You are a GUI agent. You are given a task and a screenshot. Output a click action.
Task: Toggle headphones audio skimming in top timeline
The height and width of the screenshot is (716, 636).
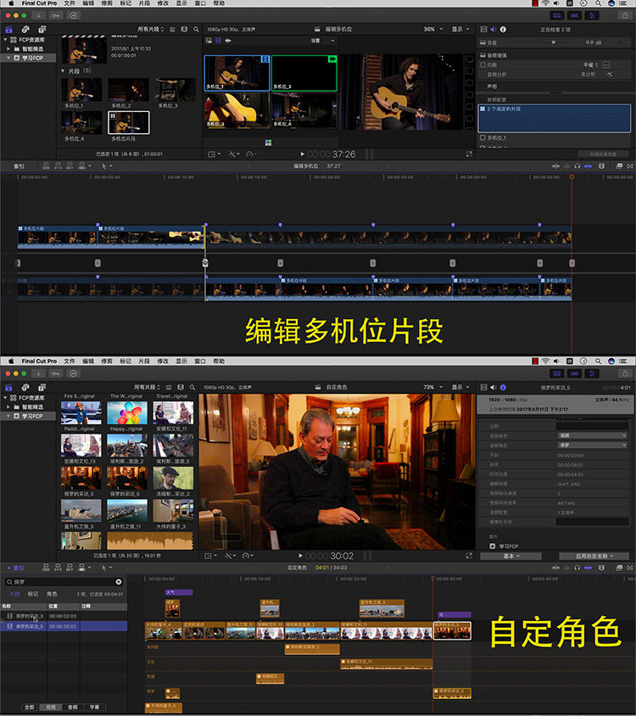tap(577, 166)
